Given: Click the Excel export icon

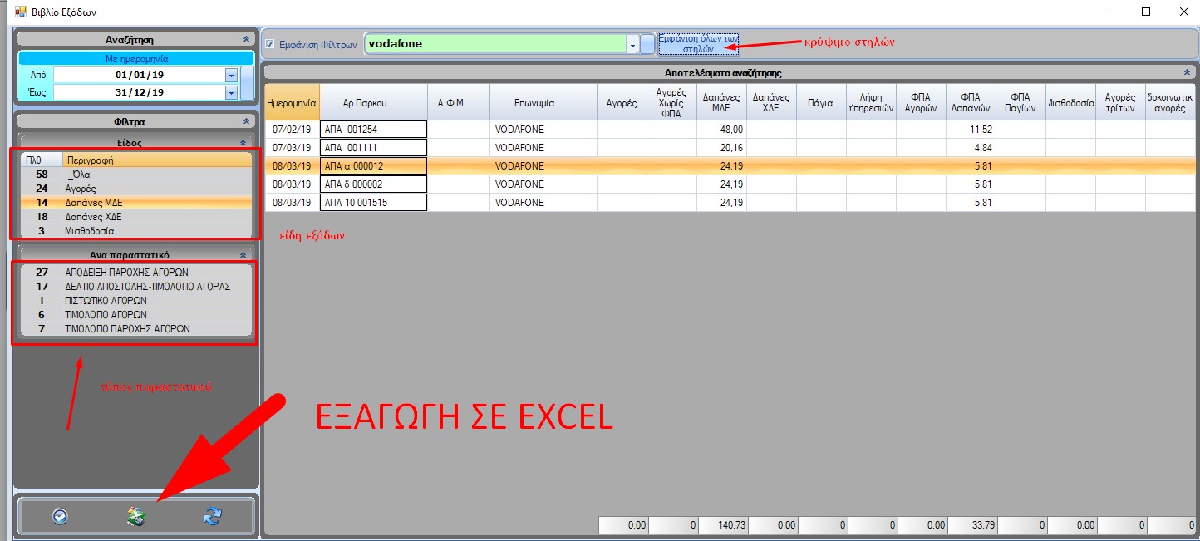Looking at the screenshot, I should [x=136, y=517].
